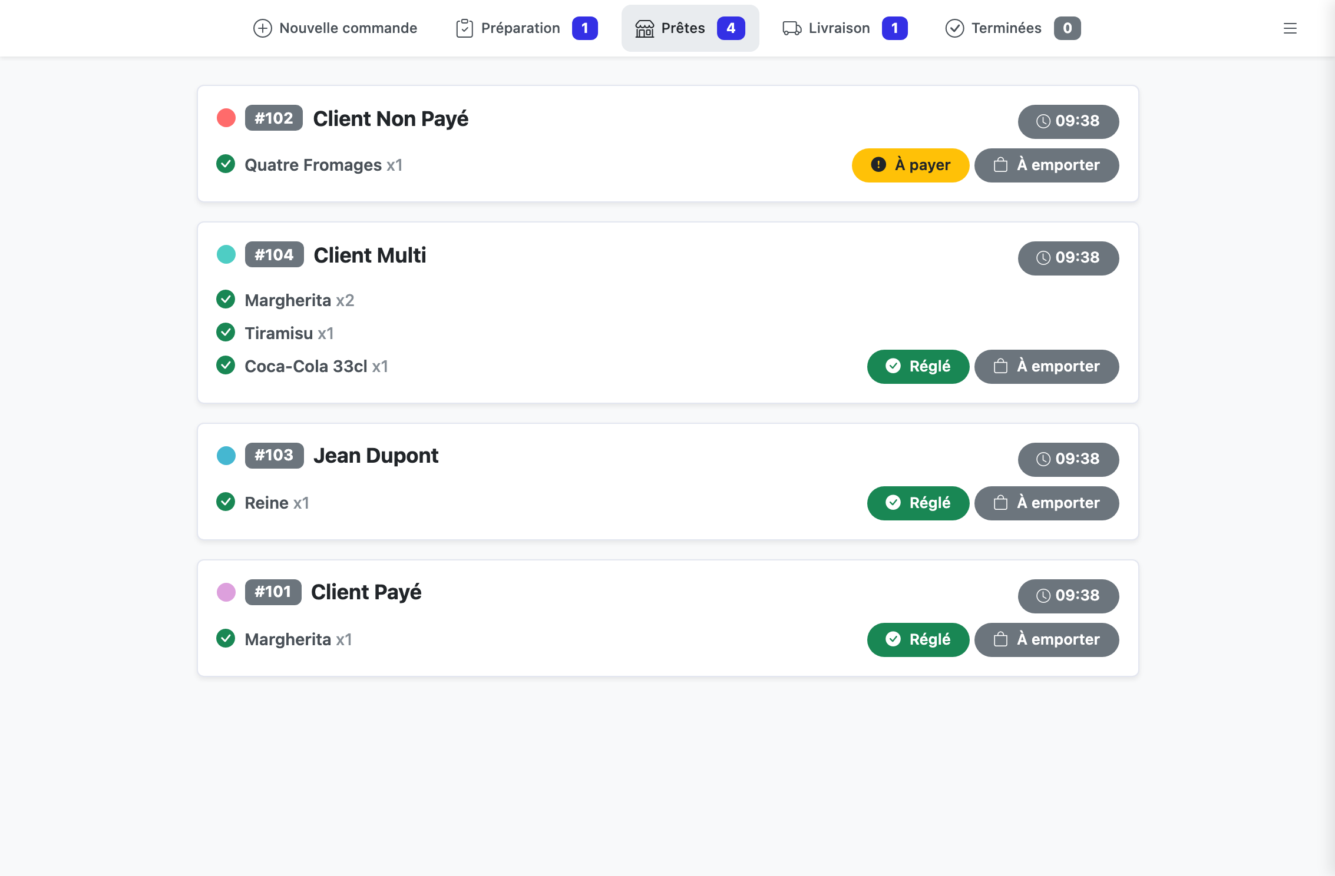Click the 09:38 time badge on order #104

point(1068,258)
